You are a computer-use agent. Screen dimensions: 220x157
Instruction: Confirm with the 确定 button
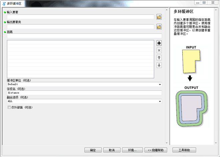click(93, 150)
